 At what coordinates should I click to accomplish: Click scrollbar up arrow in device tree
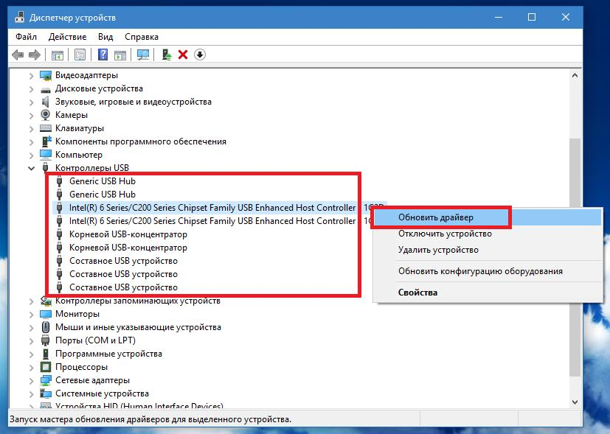point(575,75)
